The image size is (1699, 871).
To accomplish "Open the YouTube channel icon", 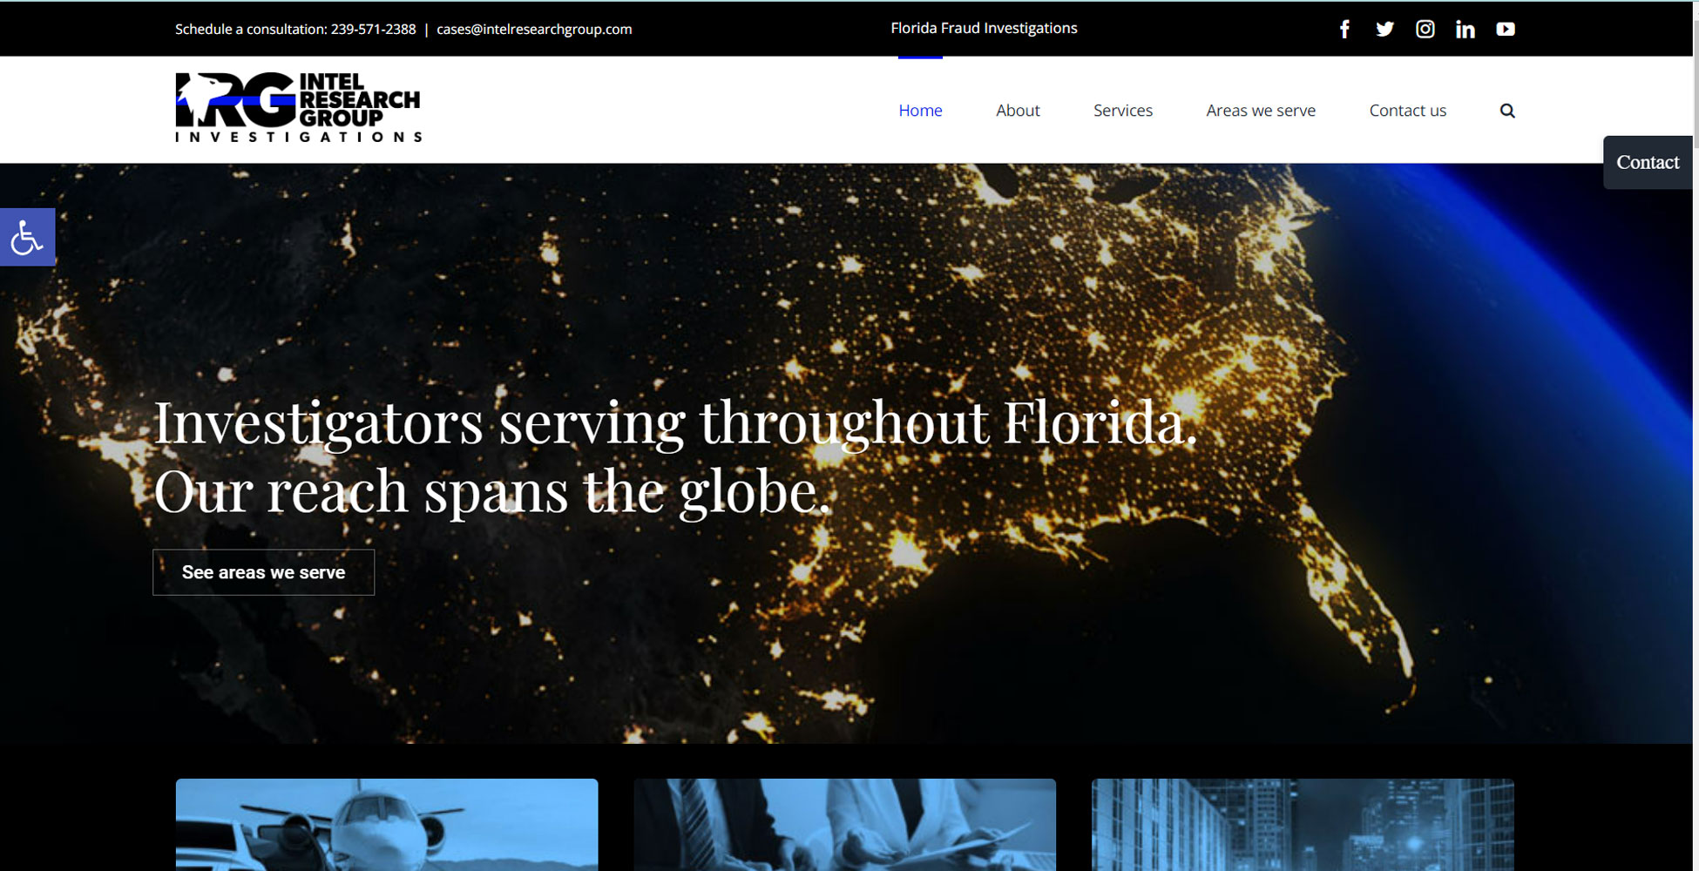I will click(1505, 30).
